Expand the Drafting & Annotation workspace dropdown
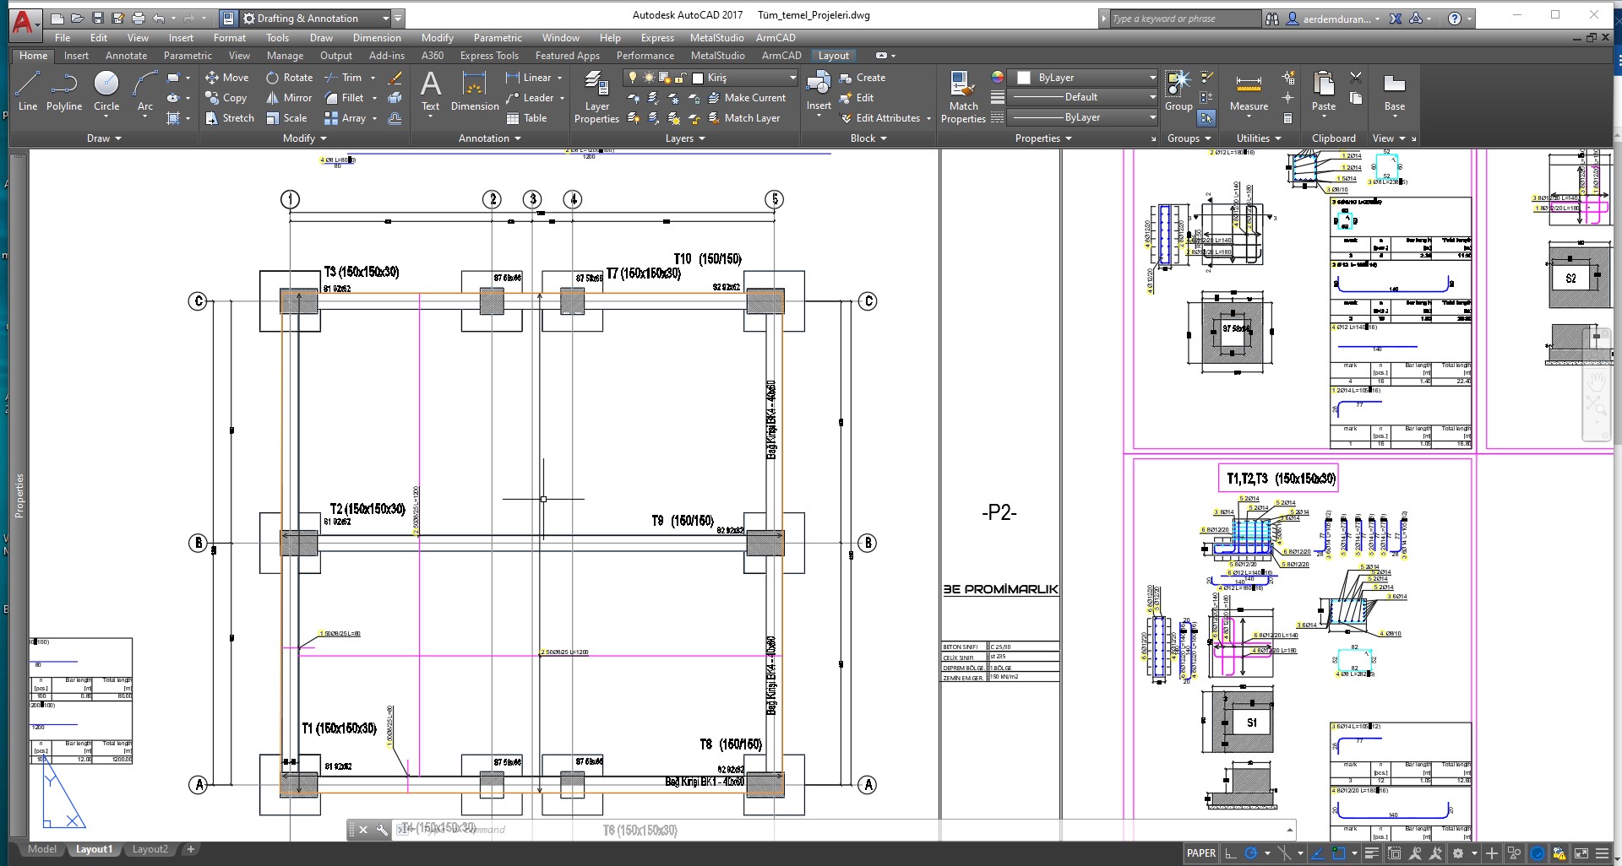 click(x=385, y=18)
